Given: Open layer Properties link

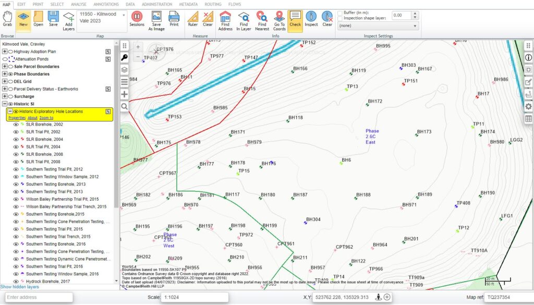Looking at the screenshot, I should [17, 118].
